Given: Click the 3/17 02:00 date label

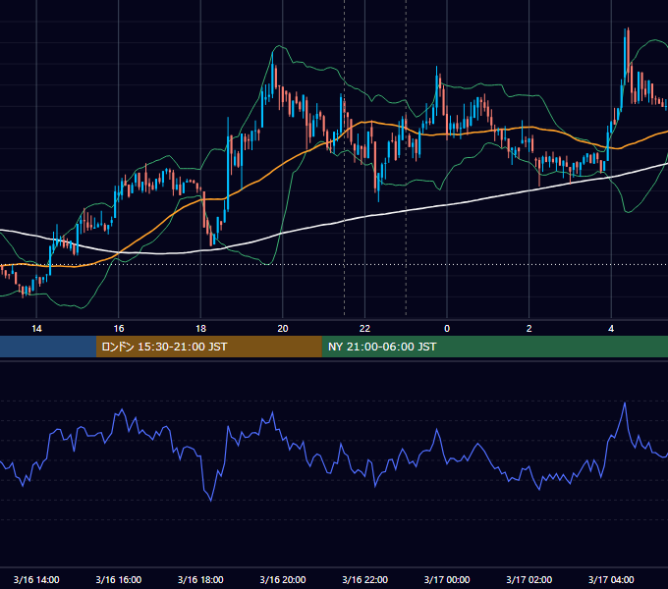Looking at the screenshot, I should pyautogui.click(x=529, y=579).
